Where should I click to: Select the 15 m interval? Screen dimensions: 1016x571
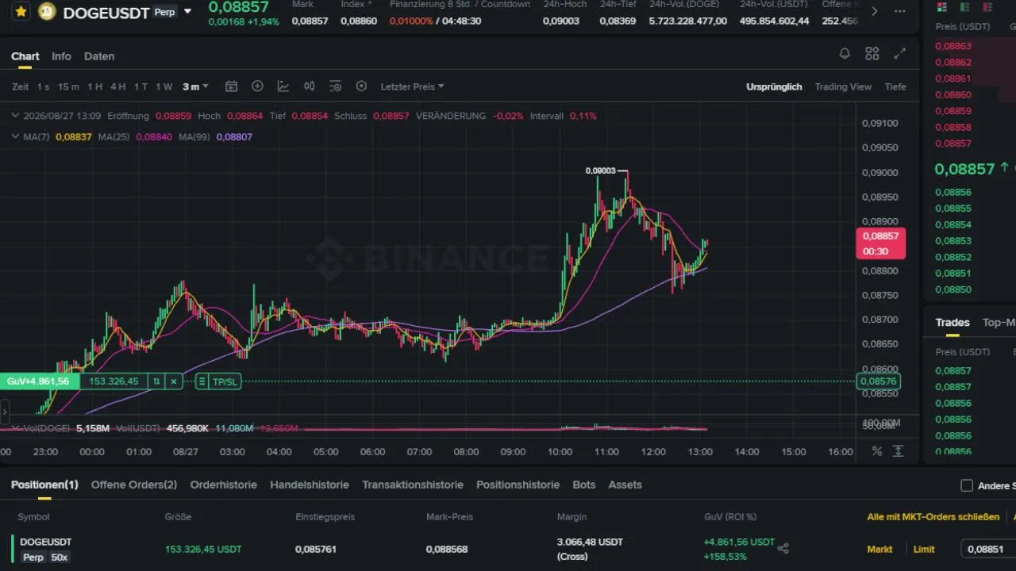click(x=68, y=86)
